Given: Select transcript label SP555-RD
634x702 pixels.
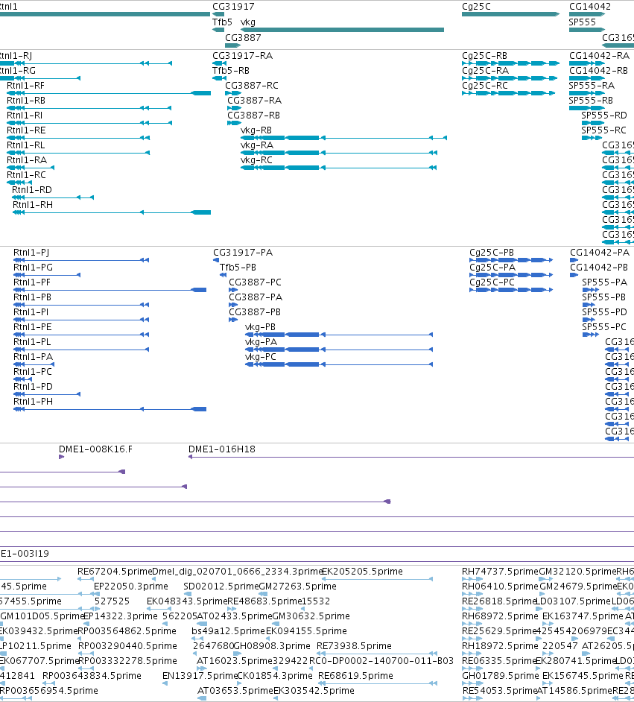Looking at the screenshot, I should pyautogui.click(x=604, y=115).
